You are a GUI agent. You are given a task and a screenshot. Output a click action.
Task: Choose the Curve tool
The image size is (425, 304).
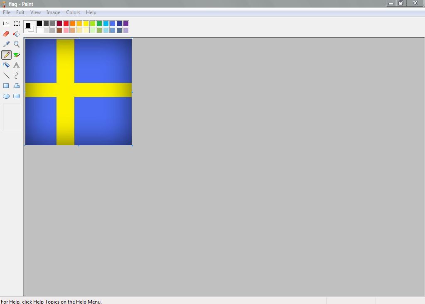16,75
